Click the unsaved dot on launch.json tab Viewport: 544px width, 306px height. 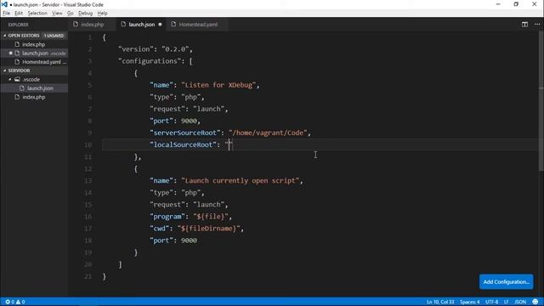[160, 25]
